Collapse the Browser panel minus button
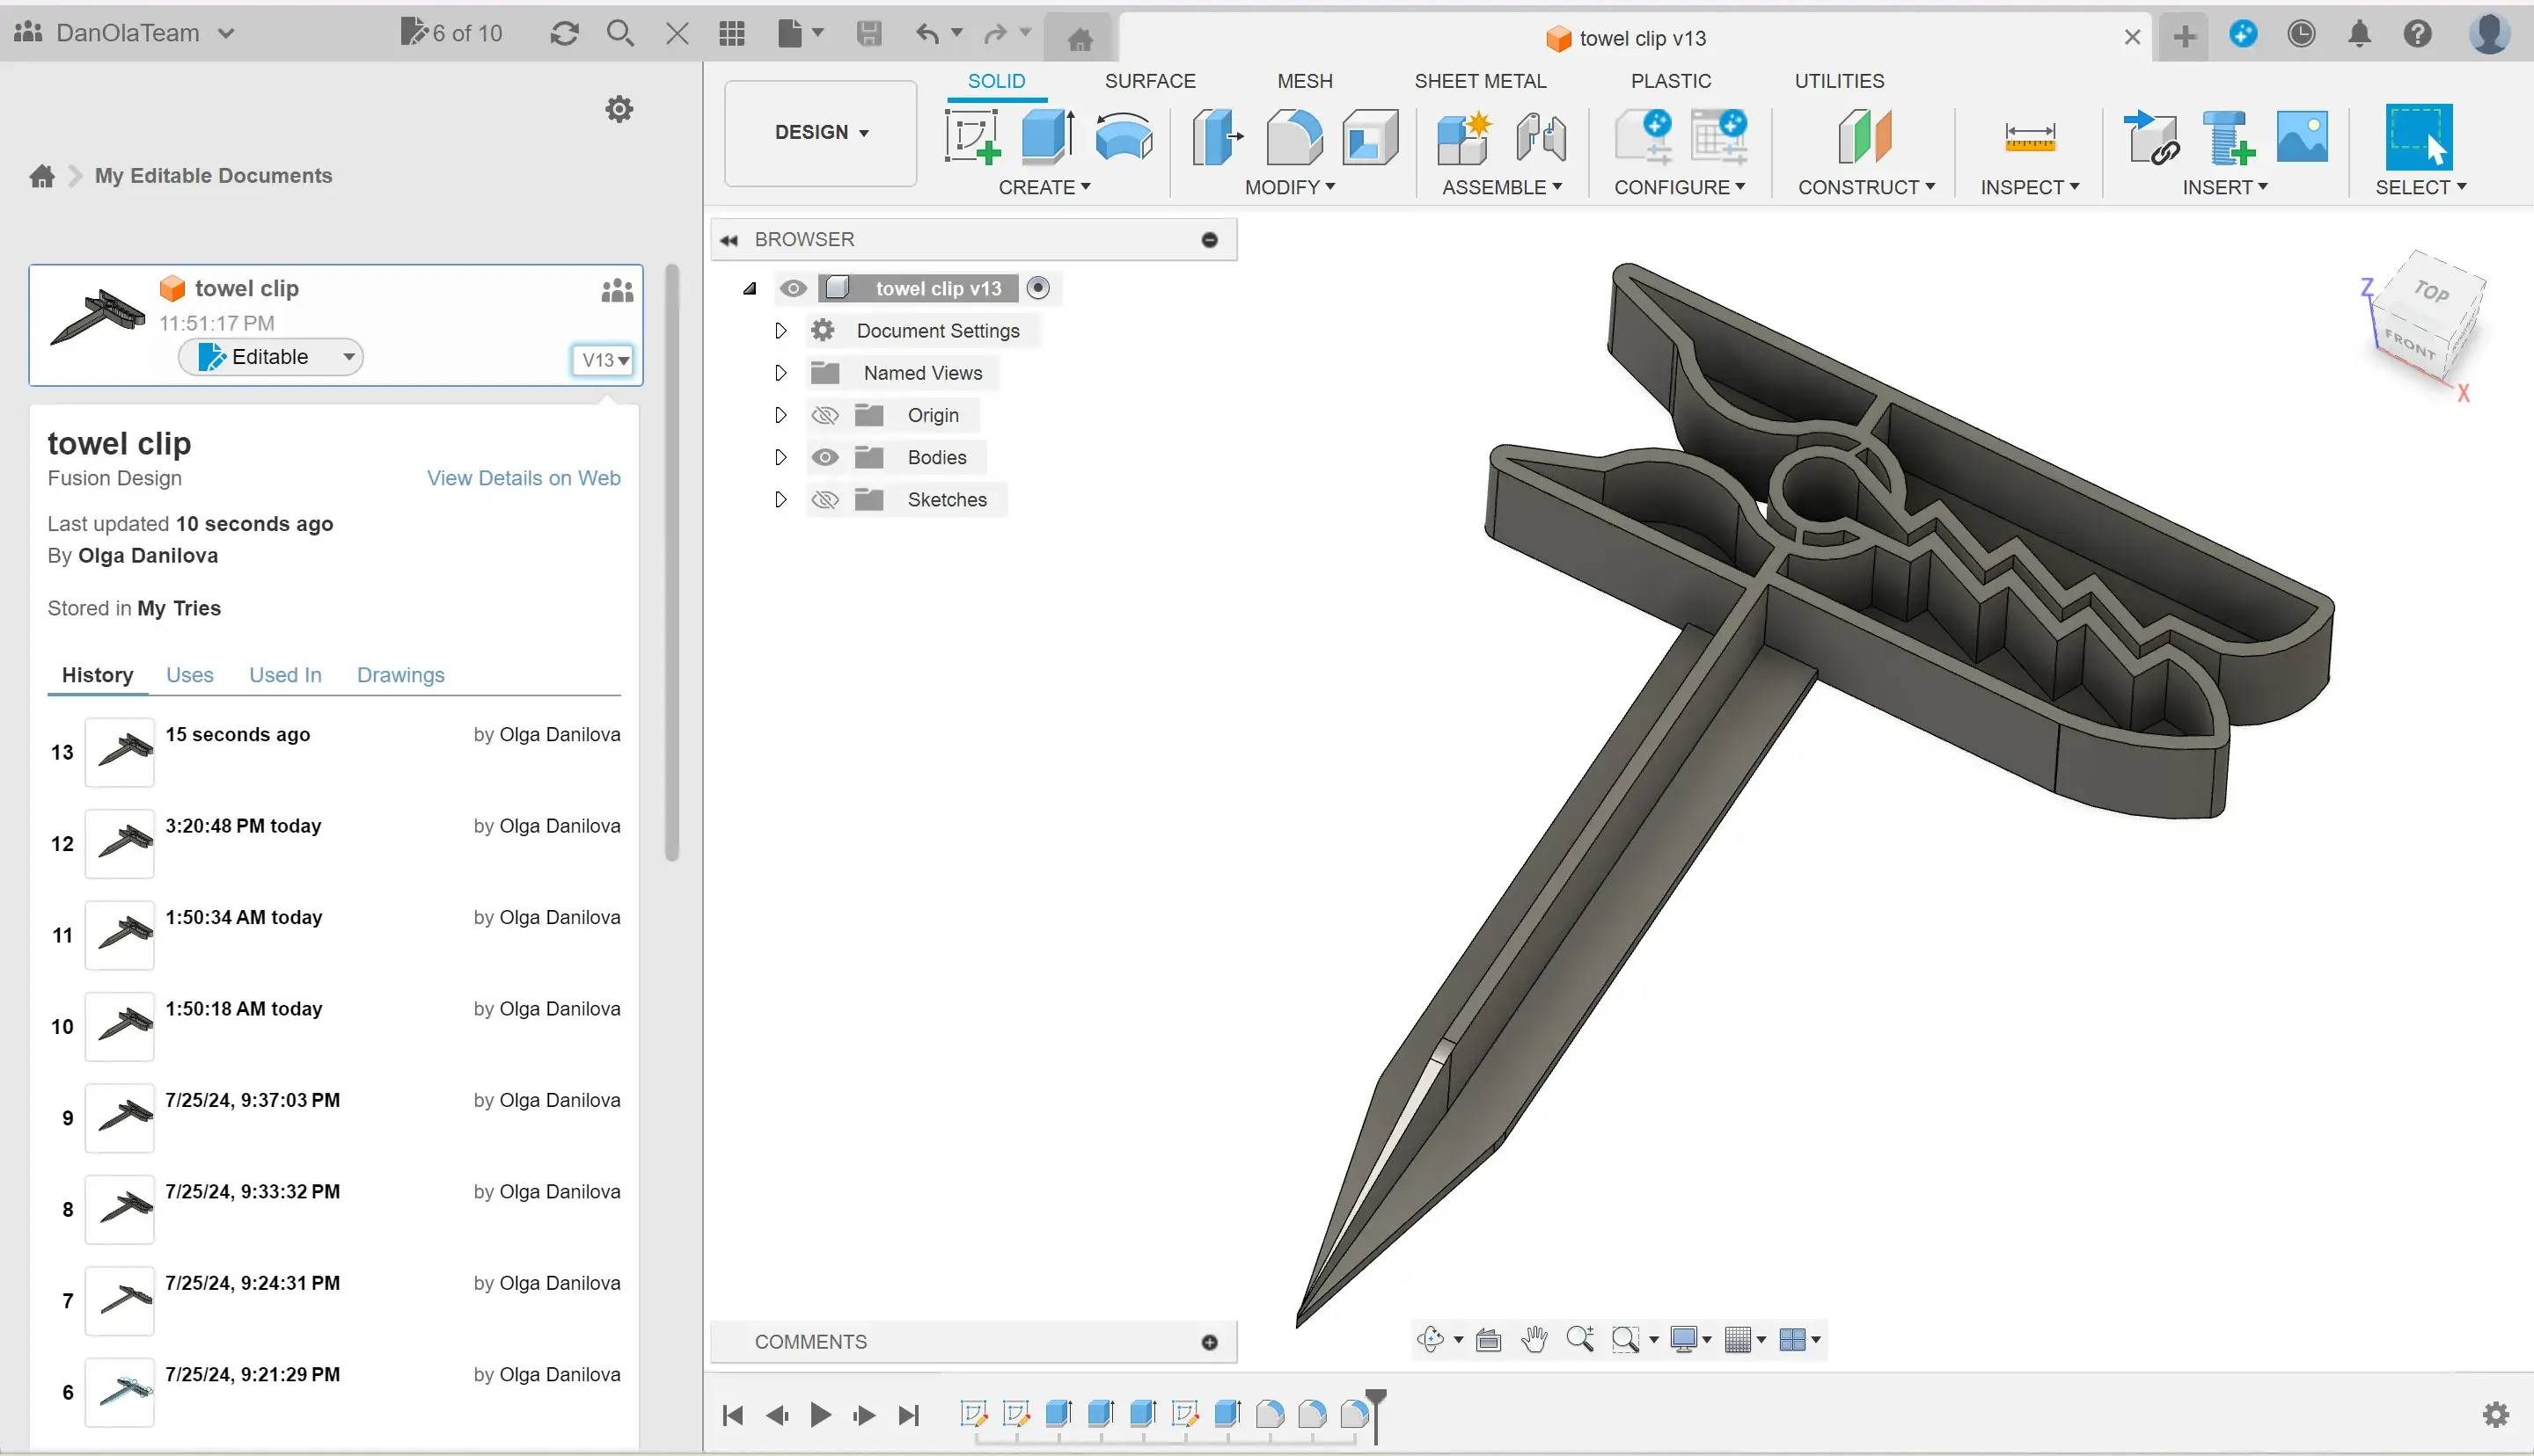 coord(1210,240)
